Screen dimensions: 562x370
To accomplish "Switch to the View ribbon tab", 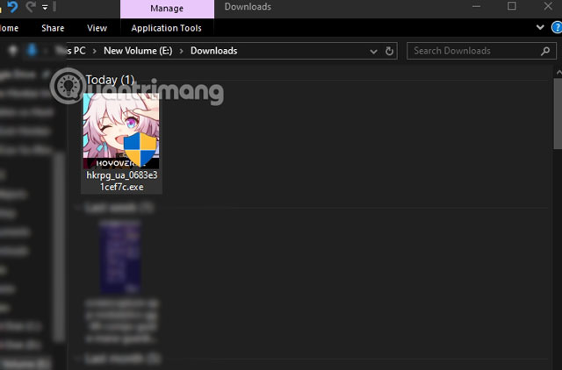I will coord(97,28).
